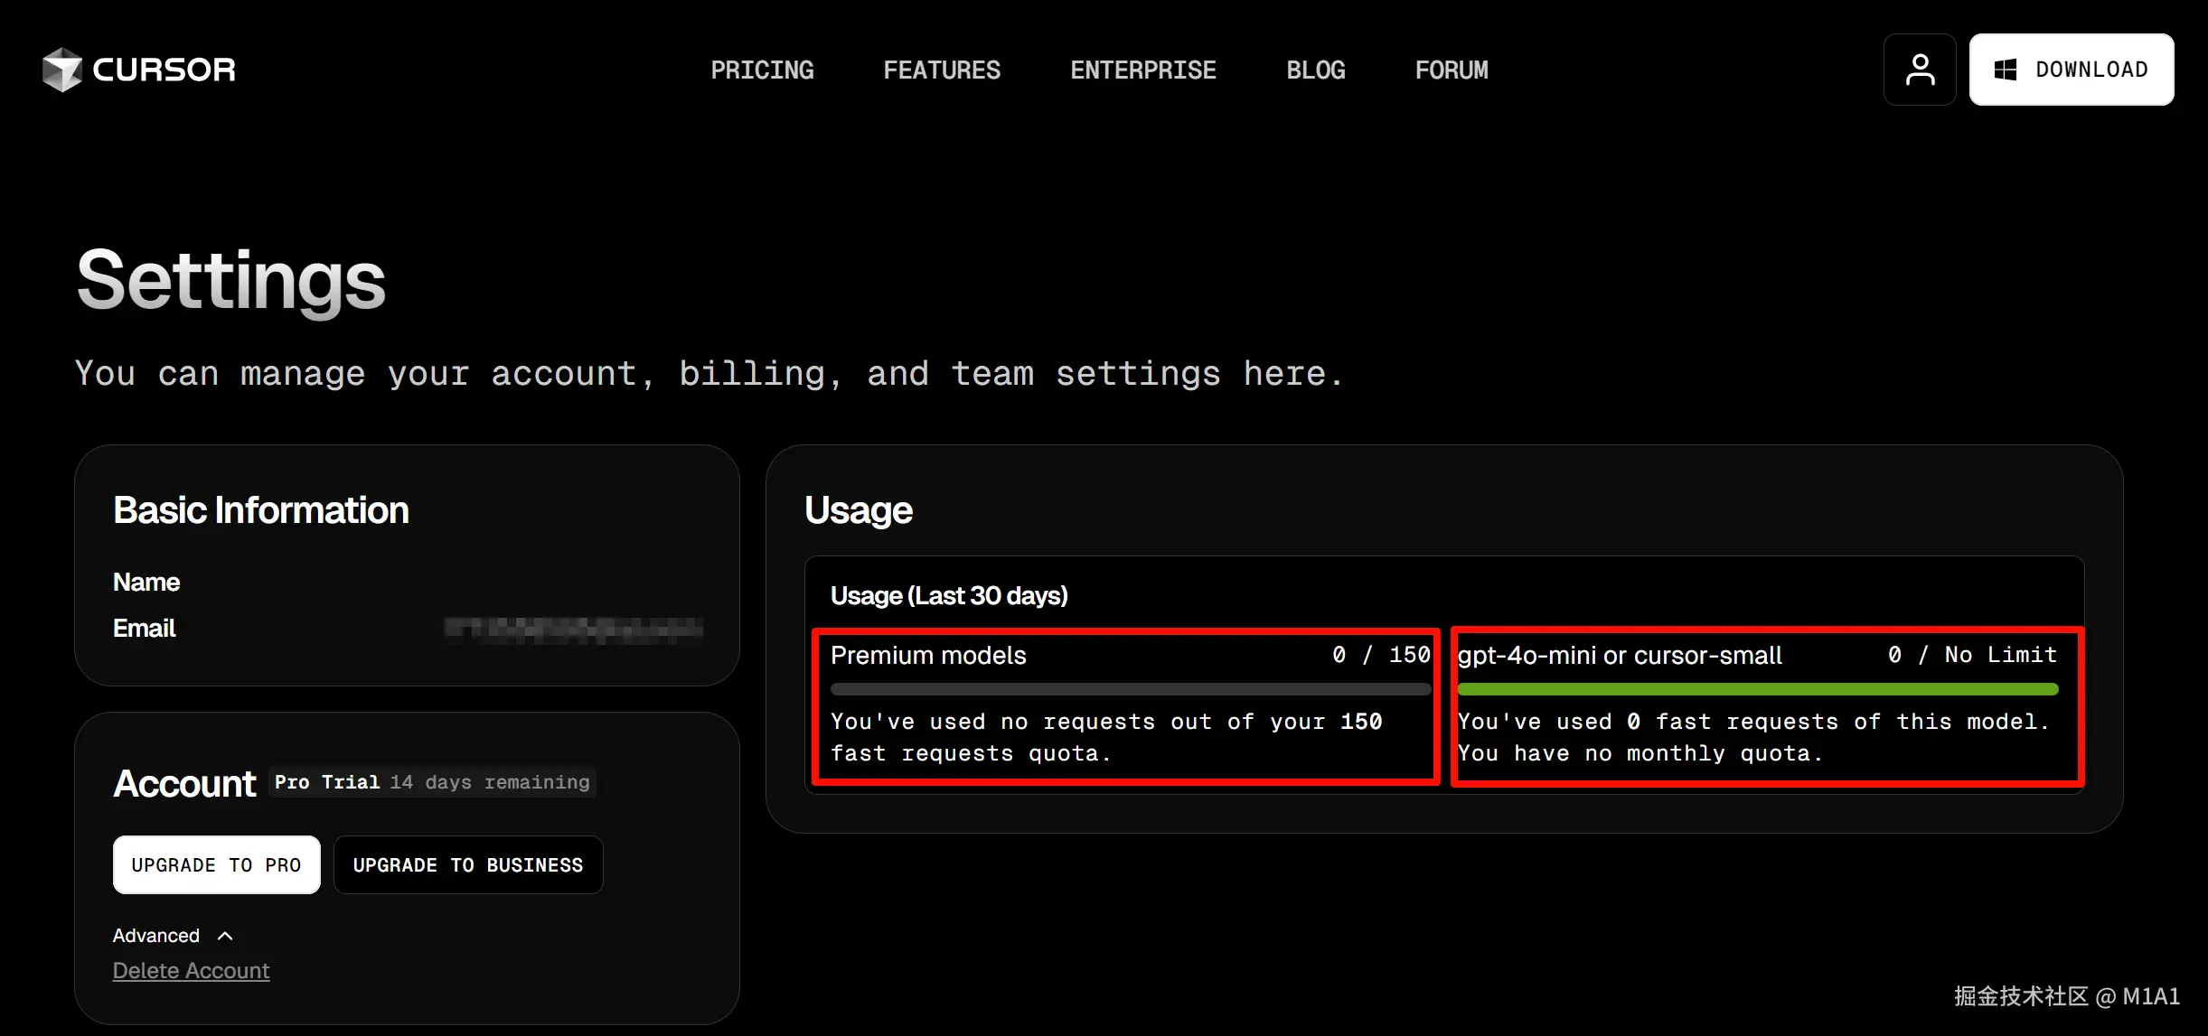The image size is (2208, 1036).
Task: Click the Premium models usage progress bar
Action: pyautogui.click(x=1130, y=689)
